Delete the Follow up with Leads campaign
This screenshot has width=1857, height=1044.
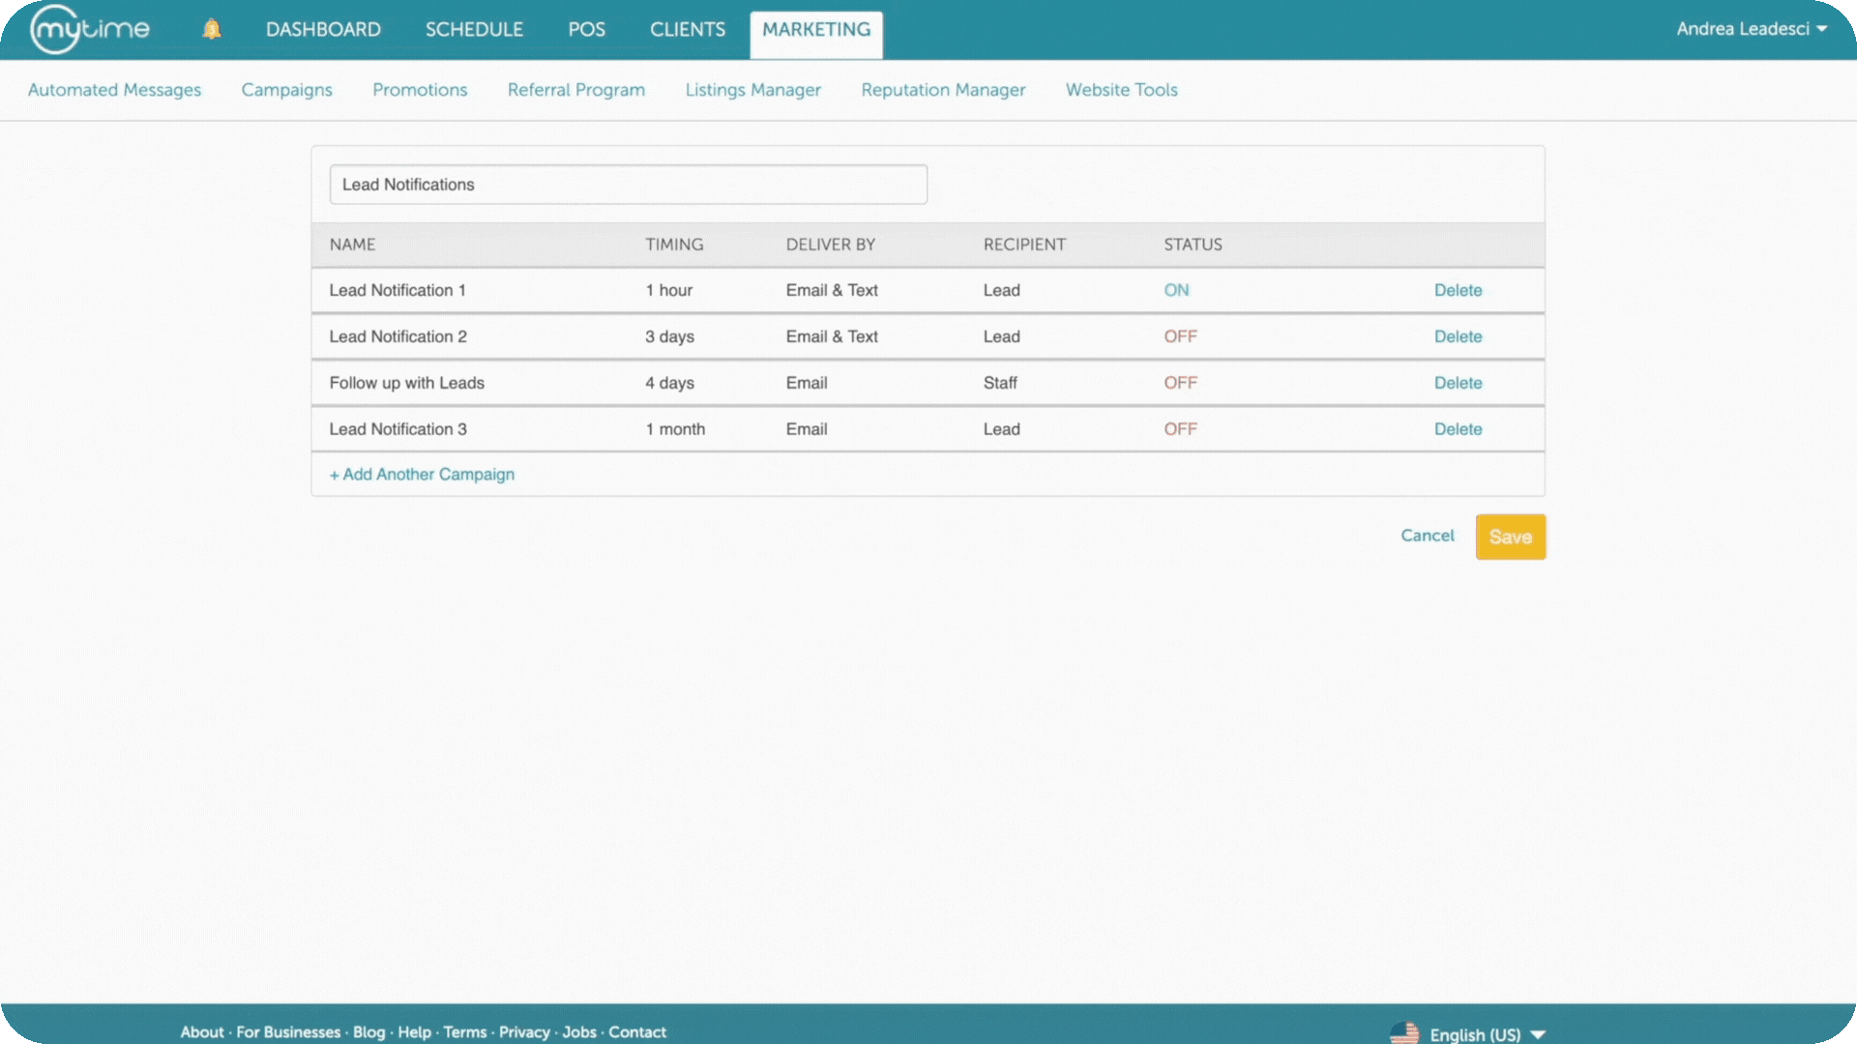(1458, 383)
